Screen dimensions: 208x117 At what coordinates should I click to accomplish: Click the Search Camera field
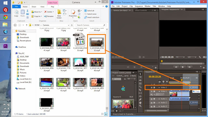click(91, 25)
